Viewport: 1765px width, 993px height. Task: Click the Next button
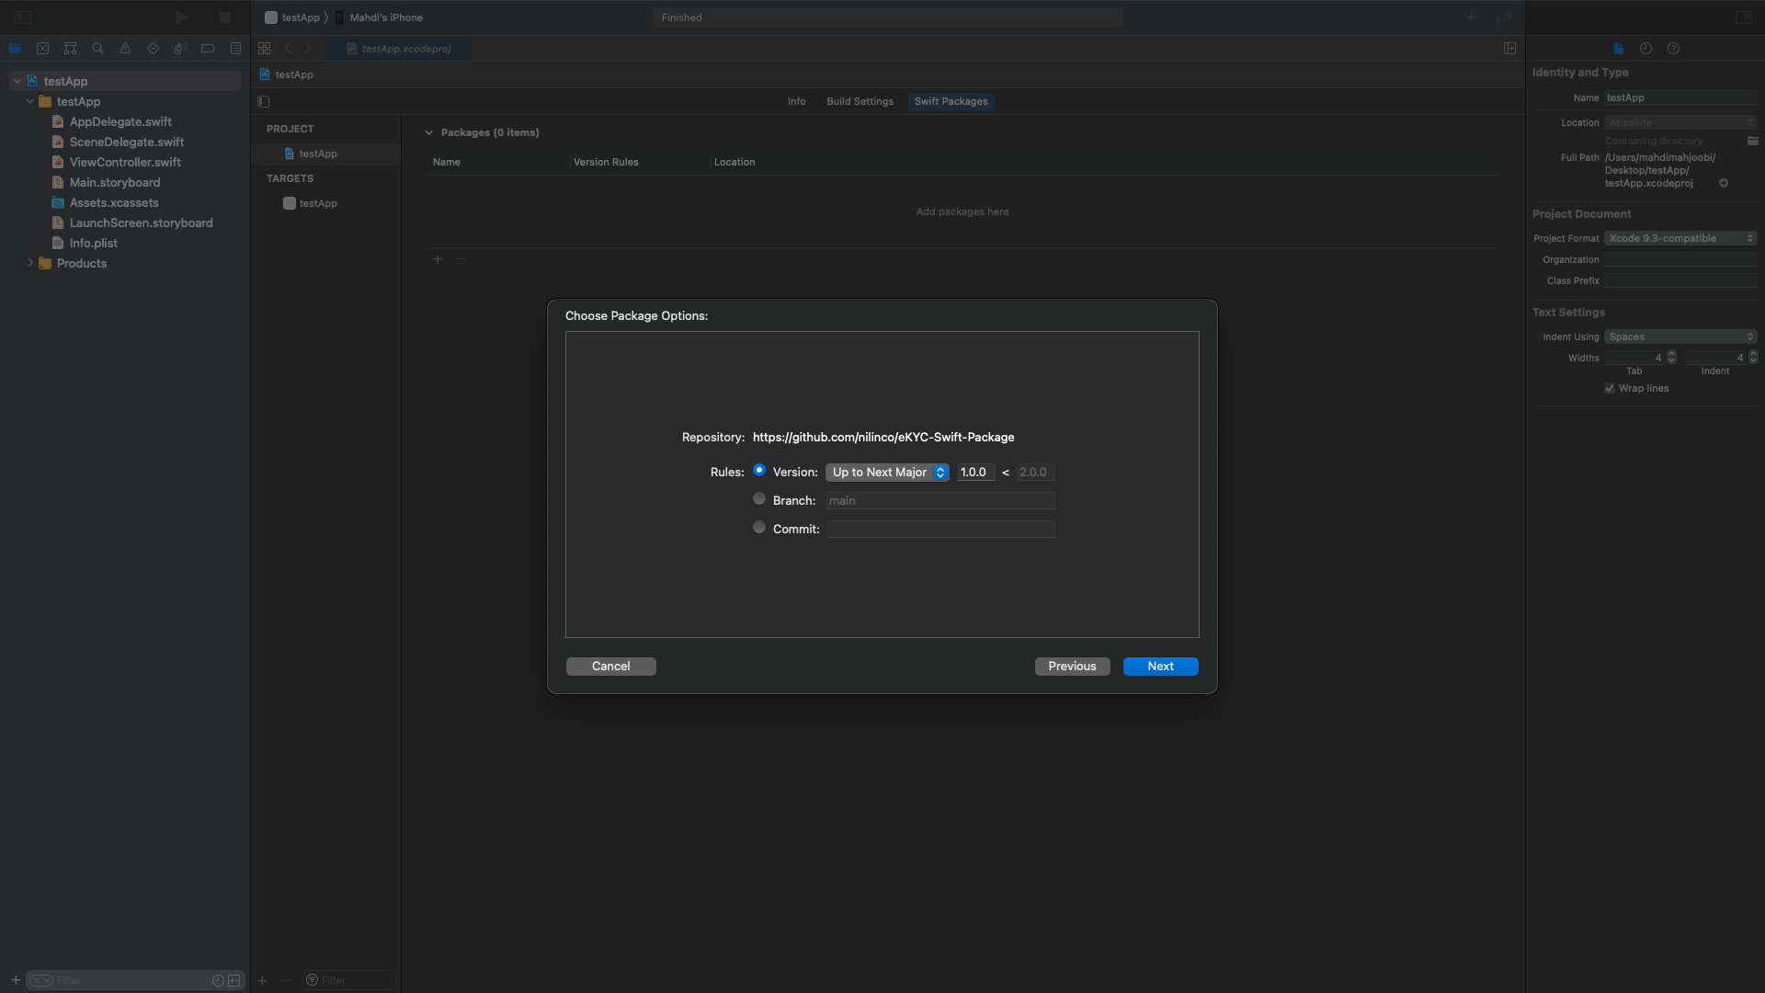coord(1160,667)
